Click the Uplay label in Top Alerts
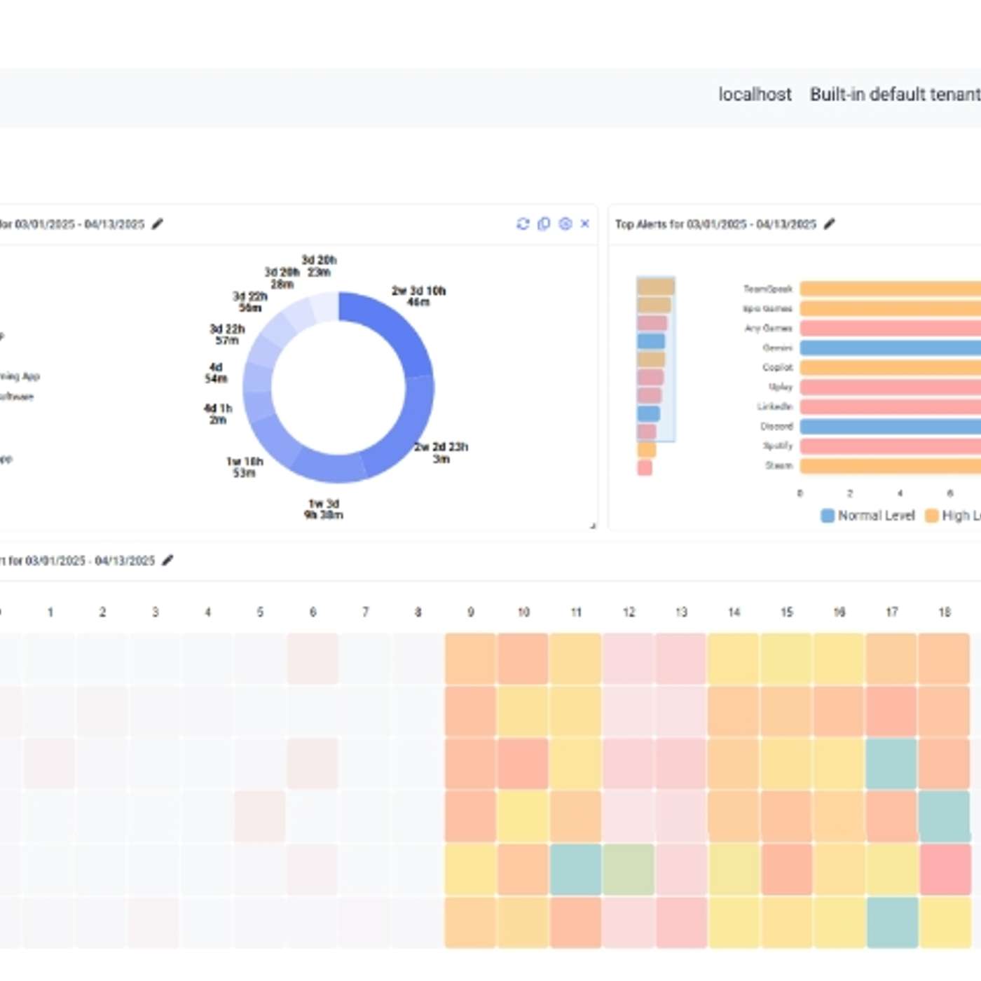Image resolution: width=981 pixels, height=981 pixels. coord(781,387)
